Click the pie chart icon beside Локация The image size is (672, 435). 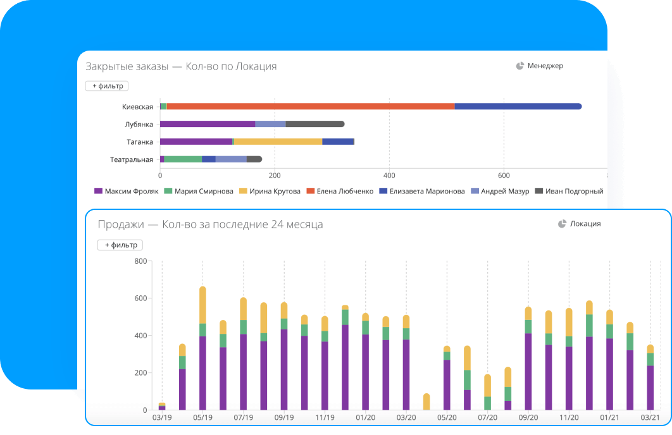pyautogui.click(x=562, y=224)
